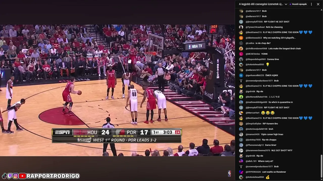Select the Japanese message "こんにちは"
Screen dimensions: 323x181
[x=274, y=97]
